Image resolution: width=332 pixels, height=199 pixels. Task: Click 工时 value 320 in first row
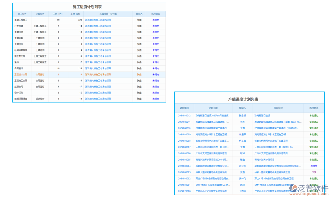(x=80, y=20)
